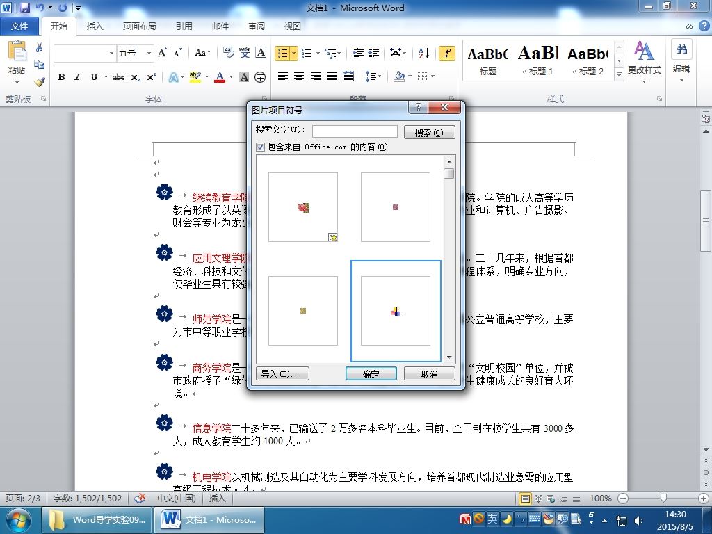Click the Phonetic Guide icon
Screen dimensions: 712x534
tap(245, 53)
